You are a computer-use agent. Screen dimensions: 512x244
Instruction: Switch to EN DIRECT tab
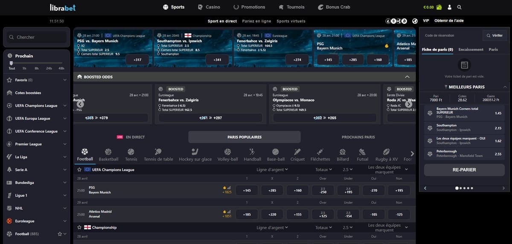[x=131, y=137]
